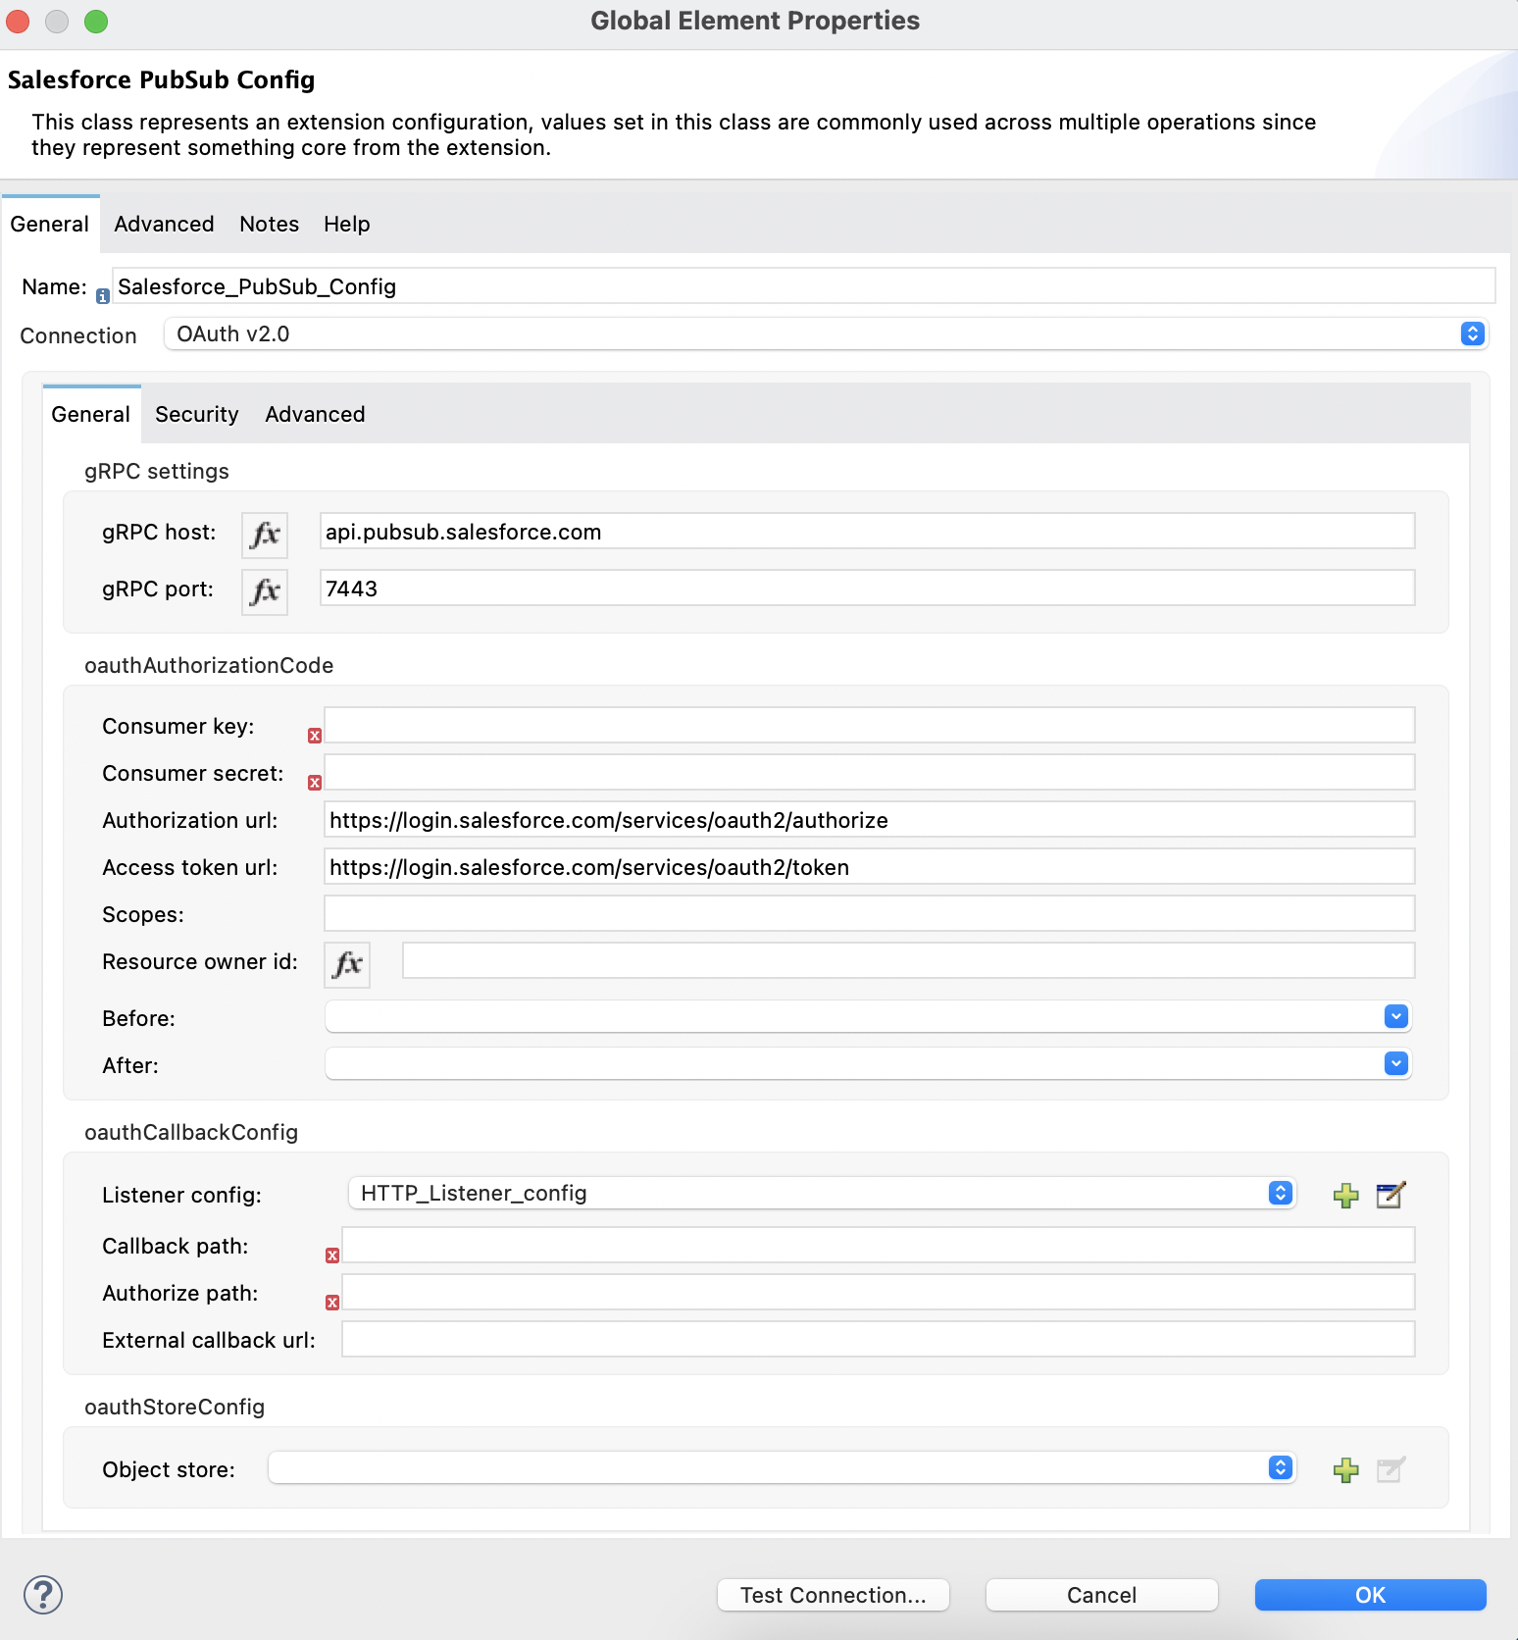Select the inner General connection tab

pyautogui.click(x=91, y=414)
